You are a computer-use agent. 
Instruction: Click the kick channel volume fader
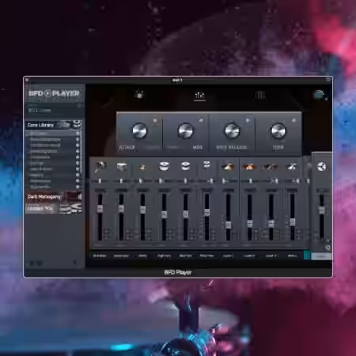point(100,209)
